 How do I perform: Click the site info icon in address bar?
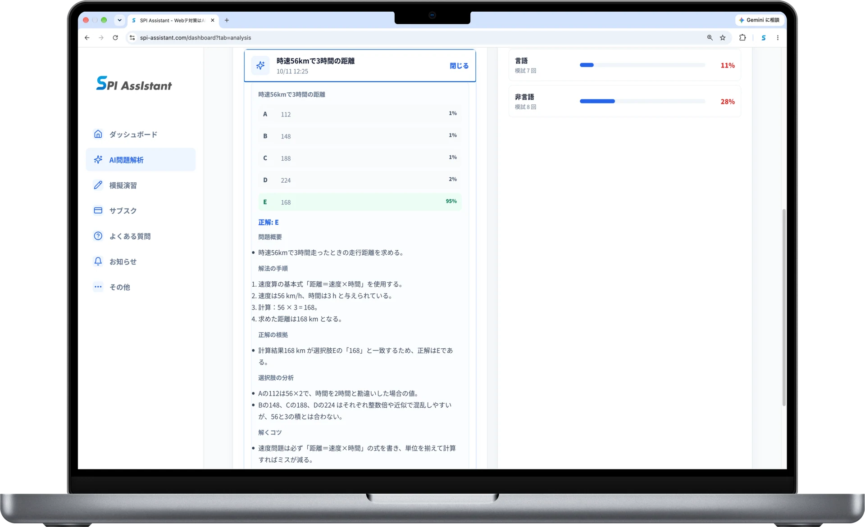coord(132,38)
